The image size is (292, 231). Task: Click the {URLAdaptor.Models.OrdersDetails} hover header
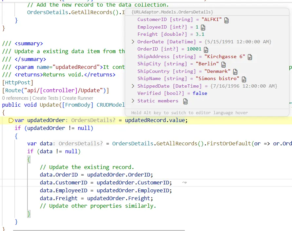pyautogui.click(x=172, y=12)
